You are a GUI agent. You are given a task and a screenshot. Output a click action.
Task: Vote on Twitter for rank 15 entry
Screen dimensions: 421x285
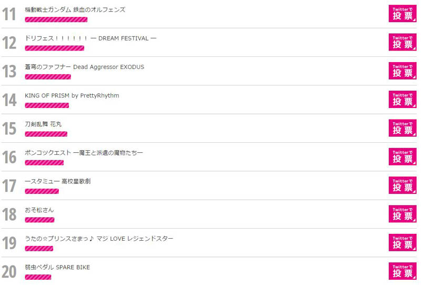403,128
